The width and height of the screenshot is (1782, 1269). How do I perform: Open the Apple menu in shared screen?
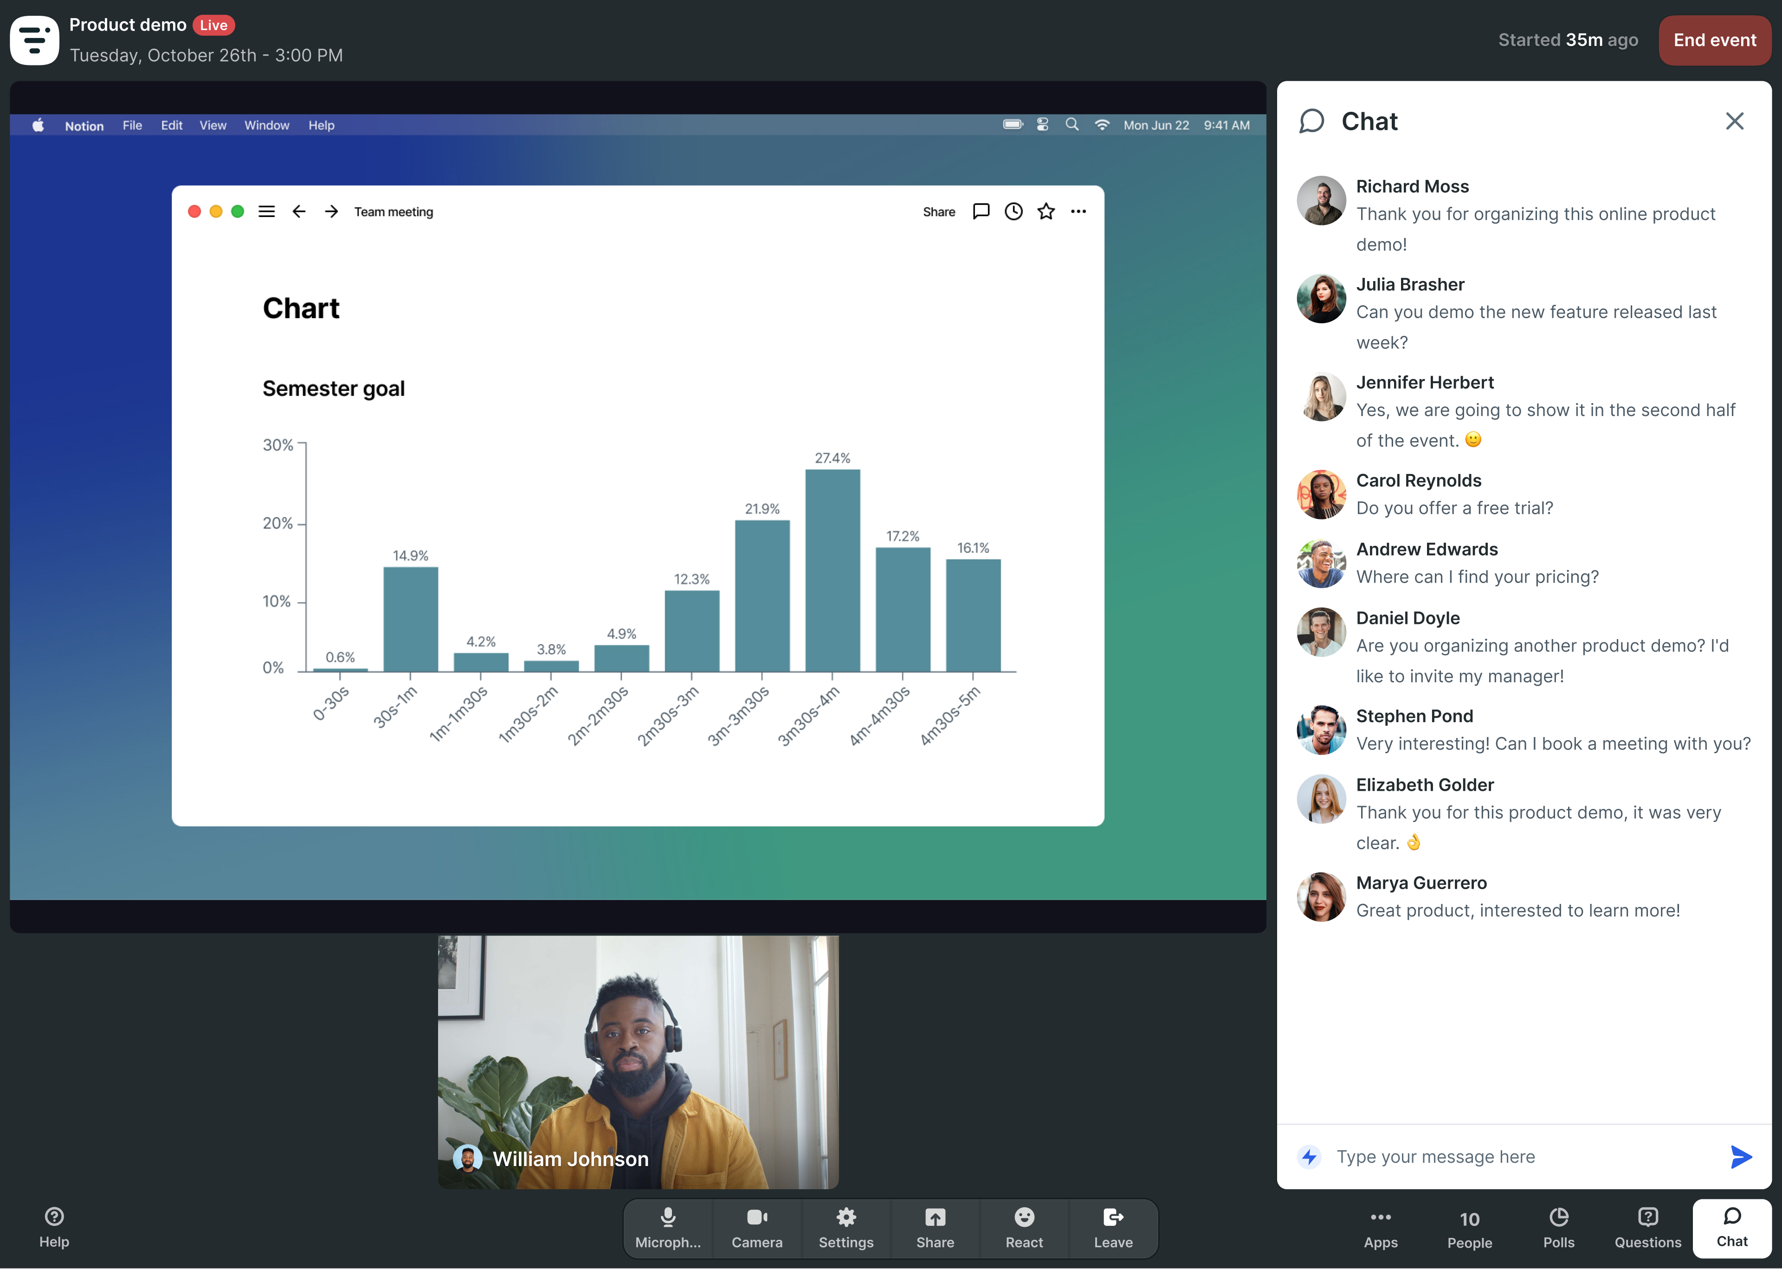point(38,125)
